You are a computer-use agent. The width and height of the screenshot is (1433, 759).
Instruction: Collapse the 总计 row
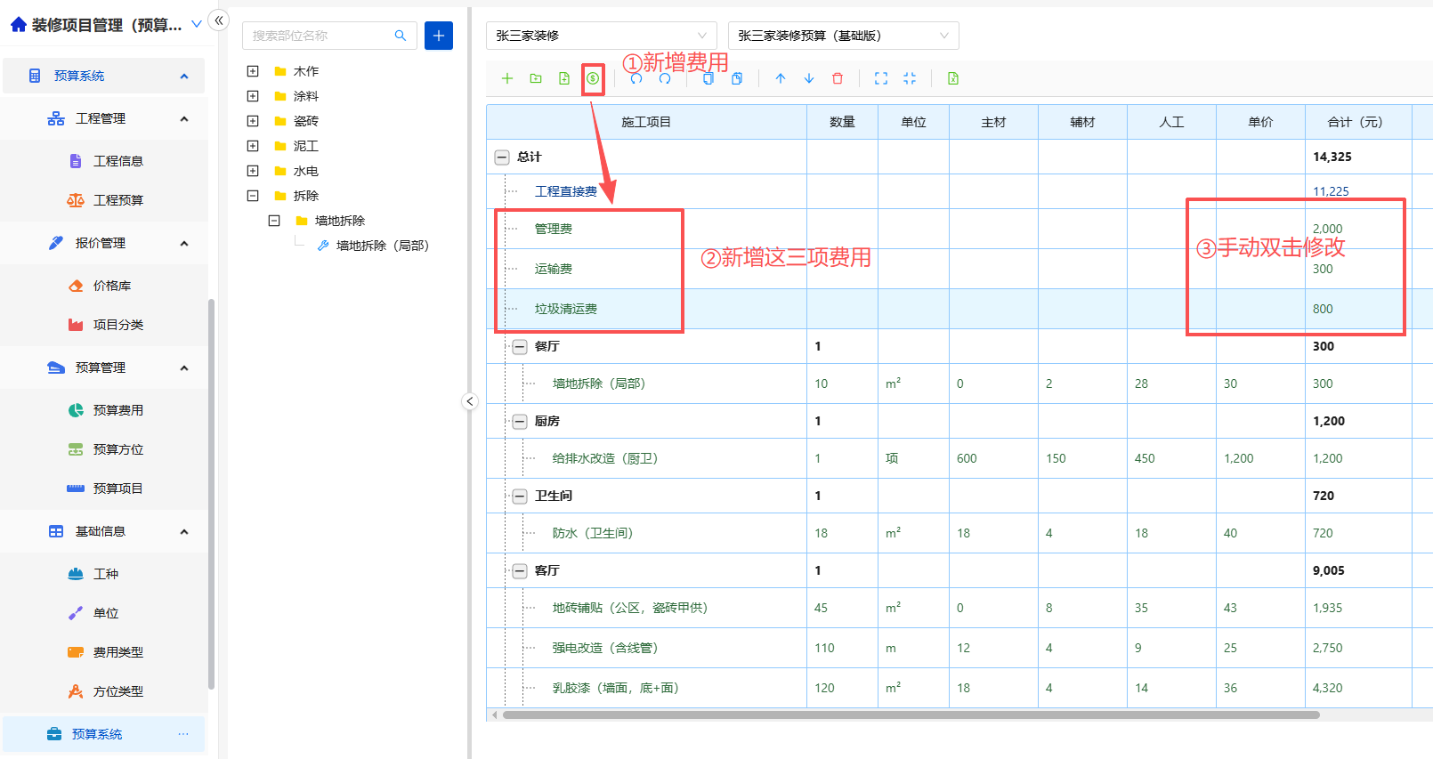(x=502, y=157)
